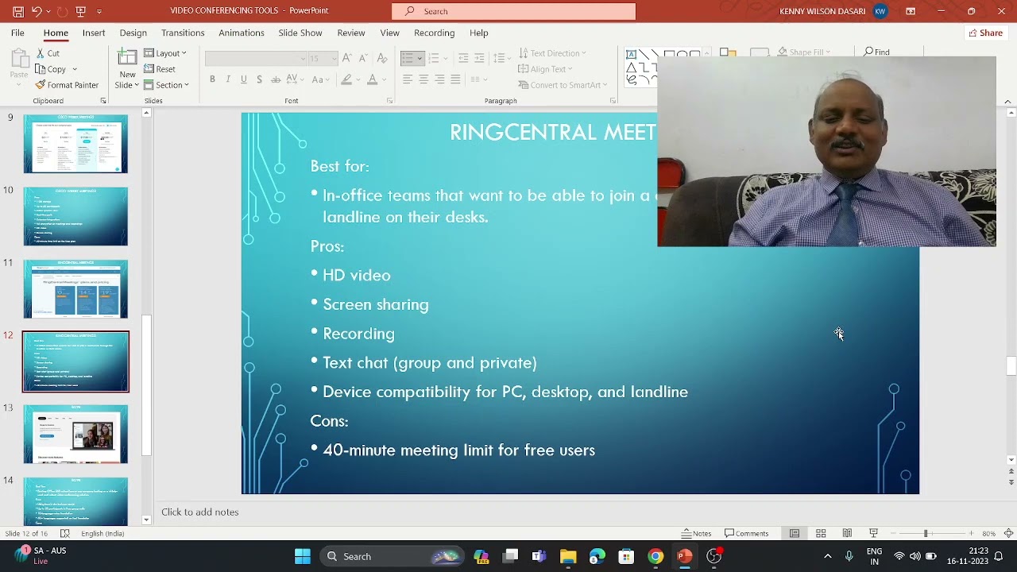Viewport: 1017px width, 572px height.
Task: Toggle Text Shadow formatting
Action: (260, 79)
